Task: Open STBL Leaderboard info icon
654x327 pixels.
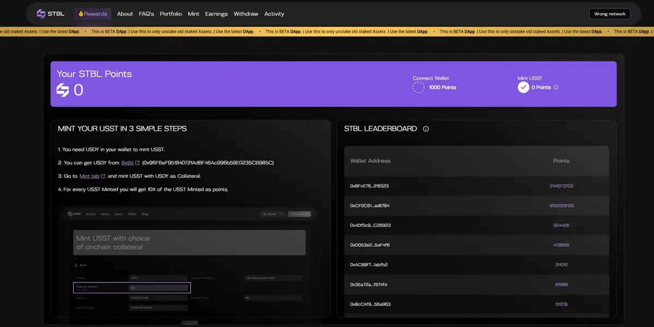Action: pyautogui.click(x=426, y=129)
